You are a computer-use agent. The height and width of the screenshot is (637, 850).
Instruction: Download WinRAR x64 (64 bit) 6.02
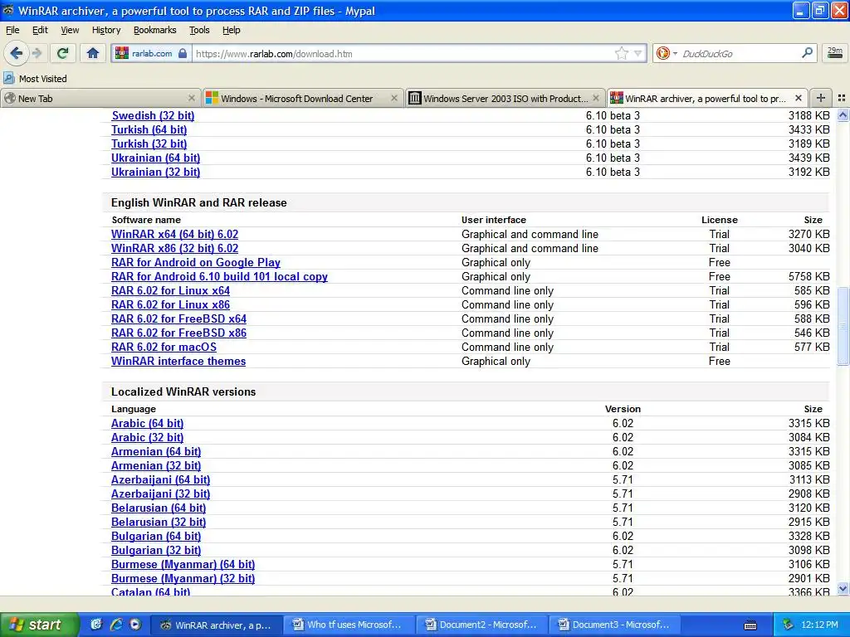(174, 234)
